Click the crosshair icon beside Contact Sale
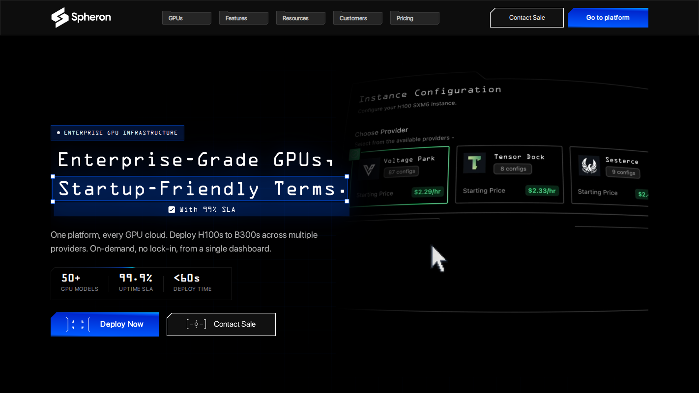The height and width of the screenshot is (393, 699). click(x=196, y=324)
